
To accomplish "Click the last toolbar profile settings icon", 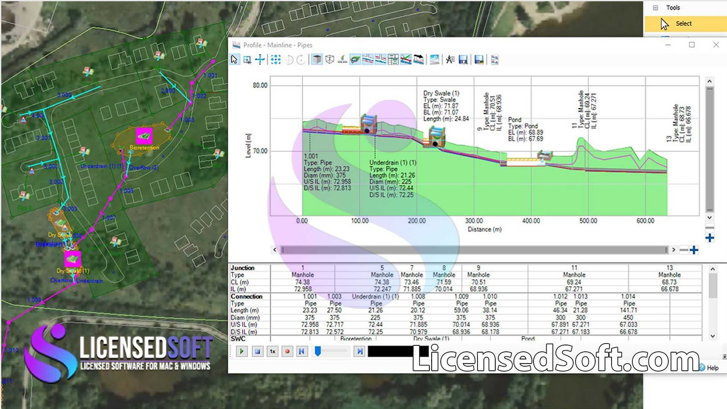I will pos(495,60).
